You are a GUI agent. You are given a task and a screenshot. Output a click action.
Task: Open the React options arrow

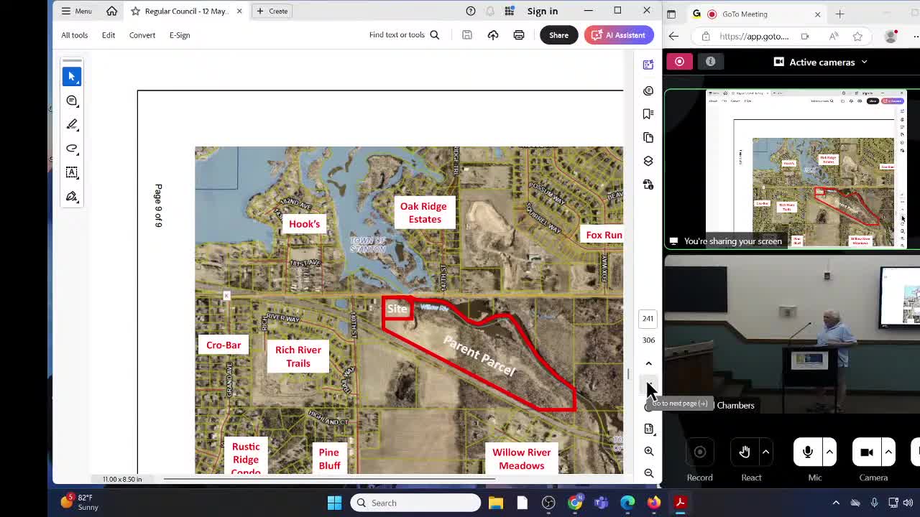pos(765,452)
